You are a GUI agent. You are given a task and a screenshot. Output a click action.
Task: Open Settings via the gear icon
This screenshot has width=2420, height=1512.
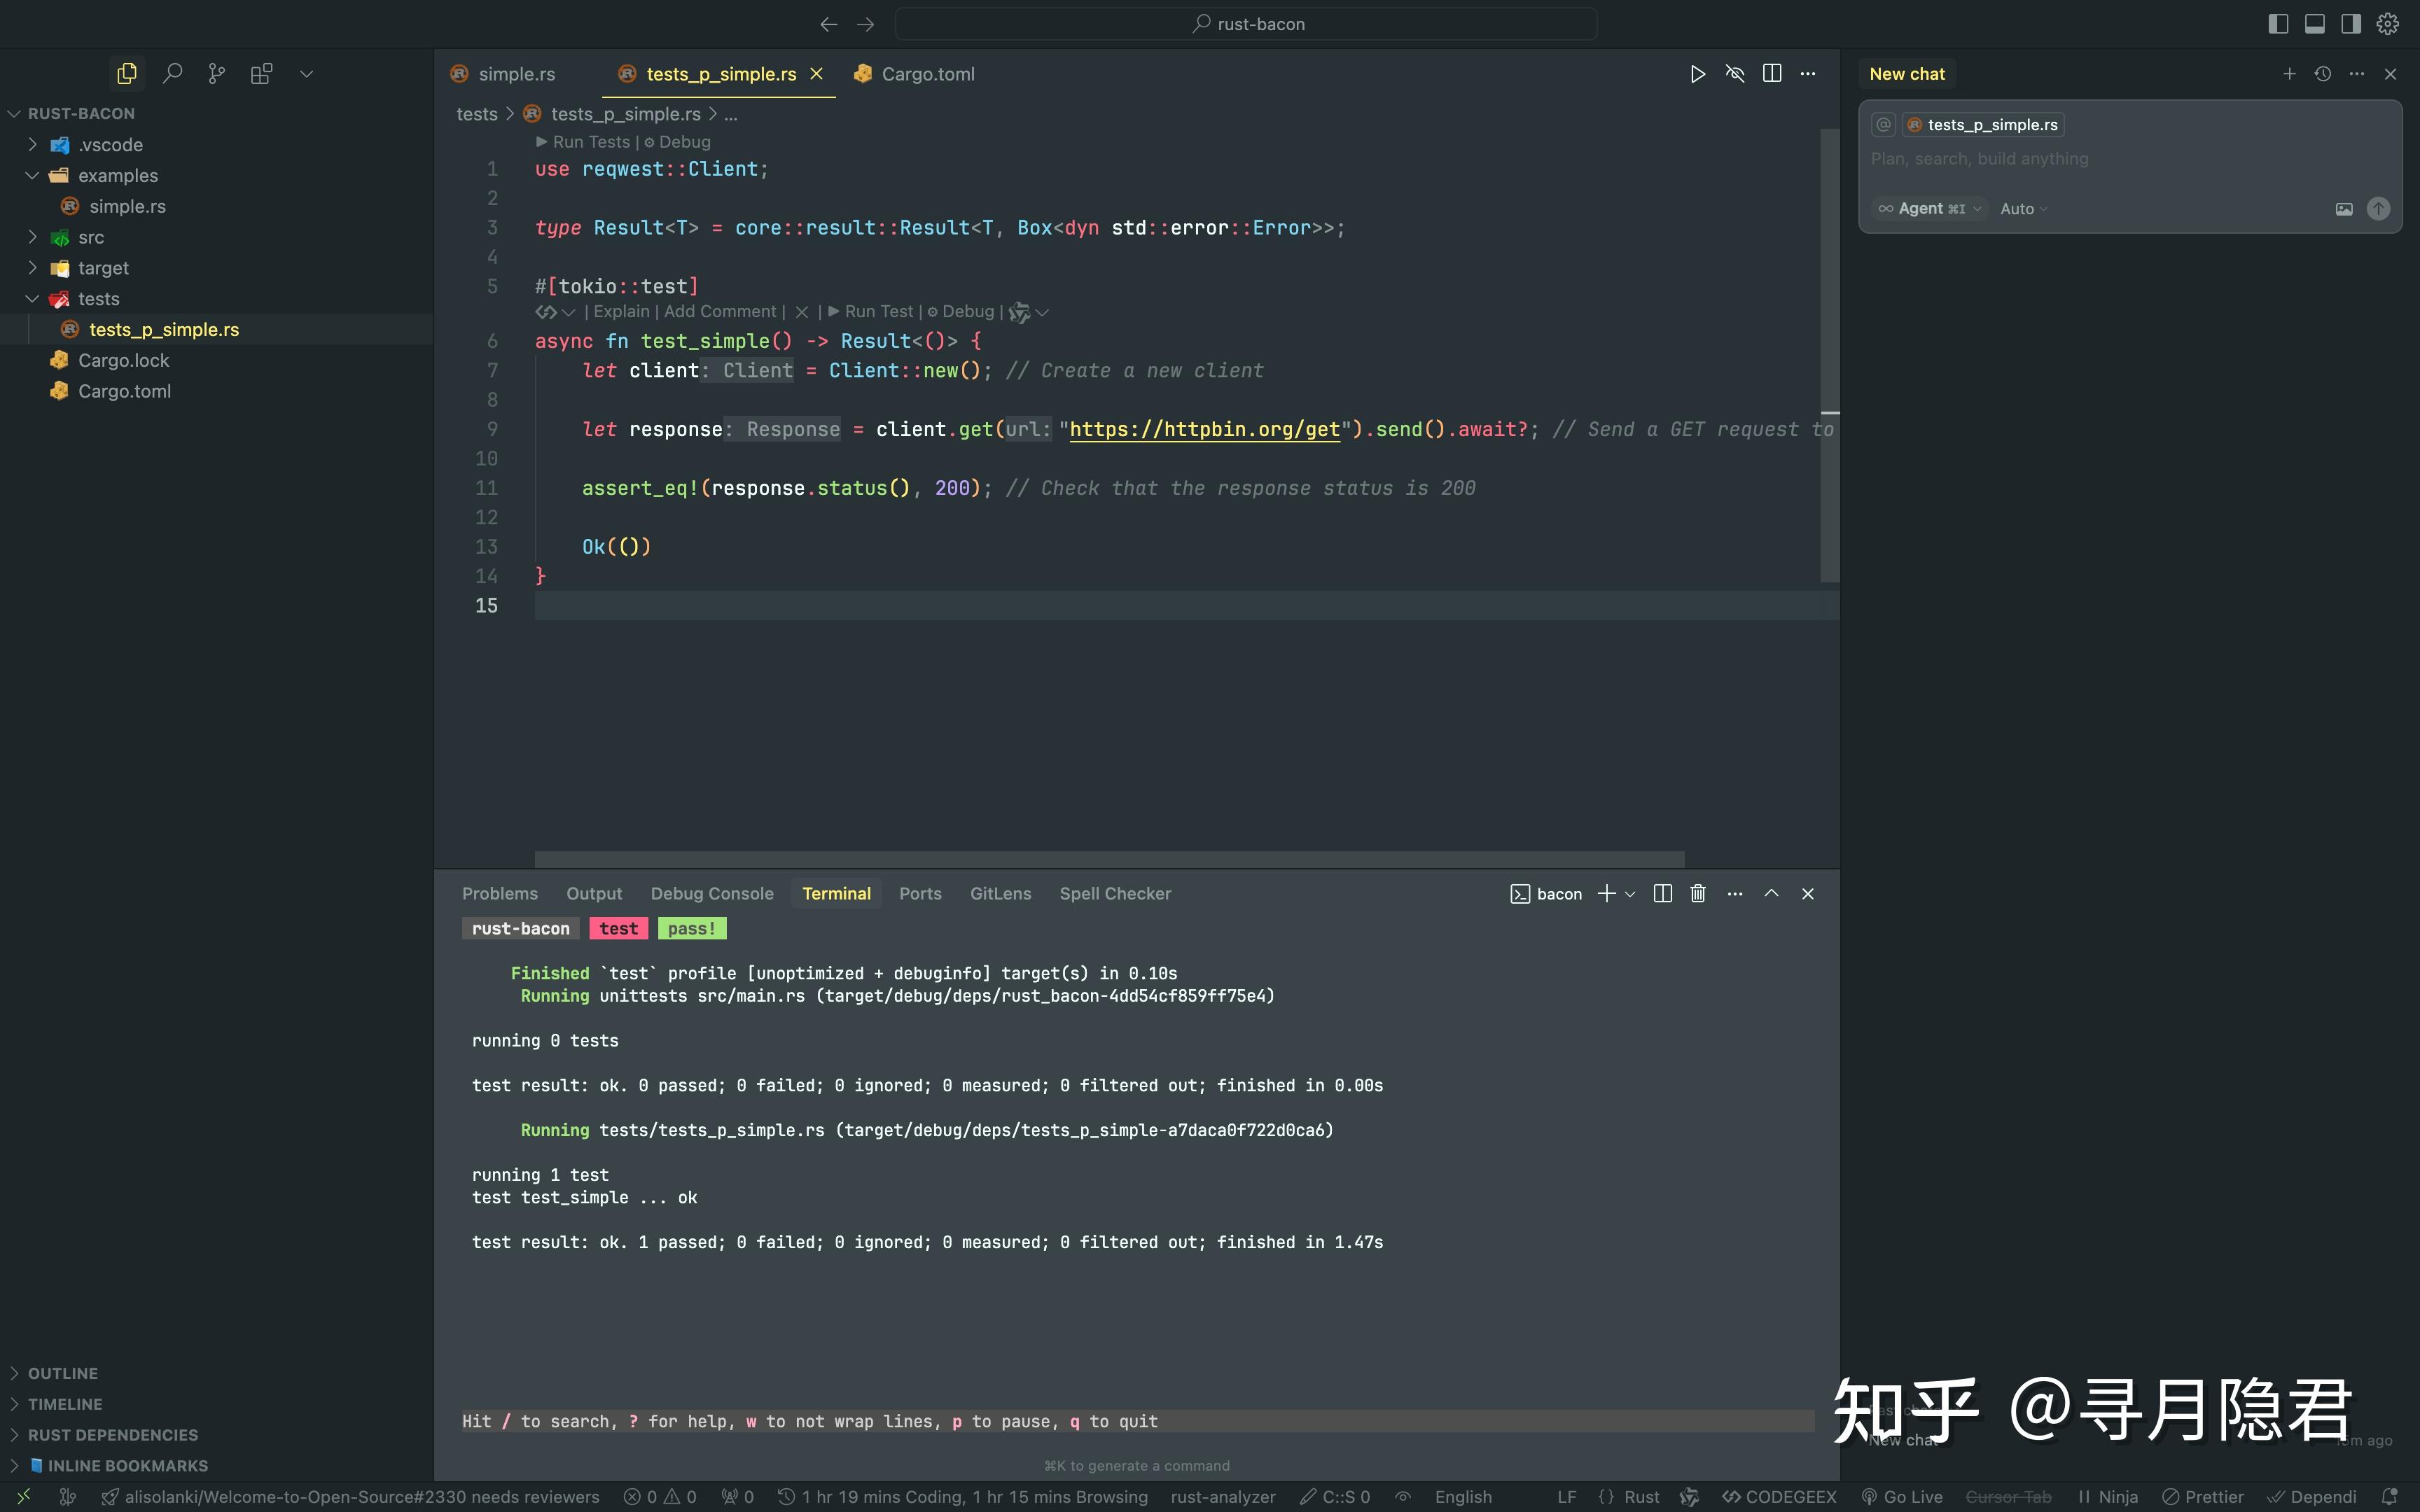[2387, 23]
